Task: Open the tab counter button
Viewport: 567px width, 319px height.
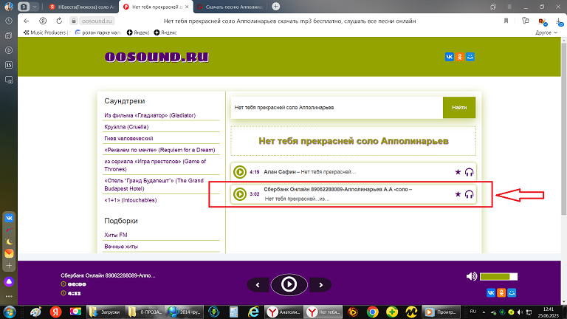Action: [x=24, y=7]
